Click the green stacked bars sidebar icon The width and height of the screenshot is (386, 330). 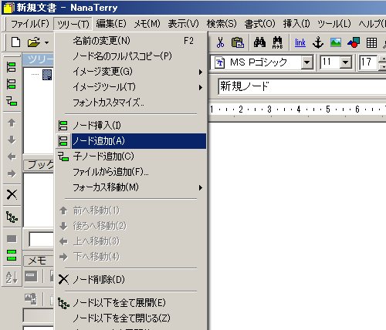click(12, 255)
